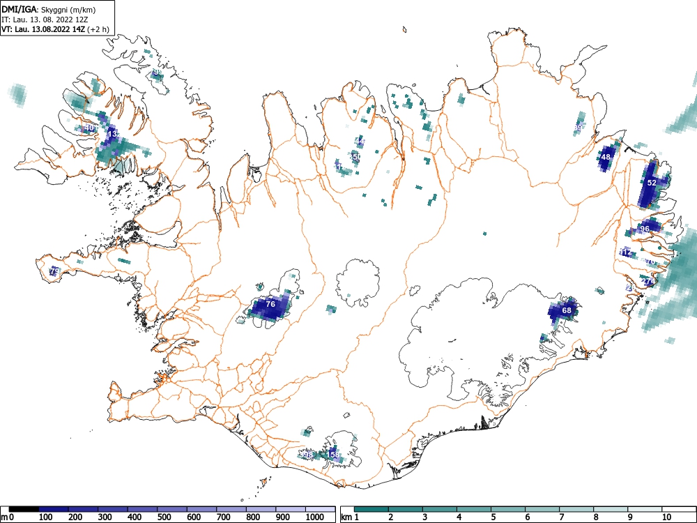Image resolution: width=697 pixels, height=523 pixels.
Task: Select the dark teal swatch right of 'km 1'
Action: pyautogui.click(x=372, y=509)
